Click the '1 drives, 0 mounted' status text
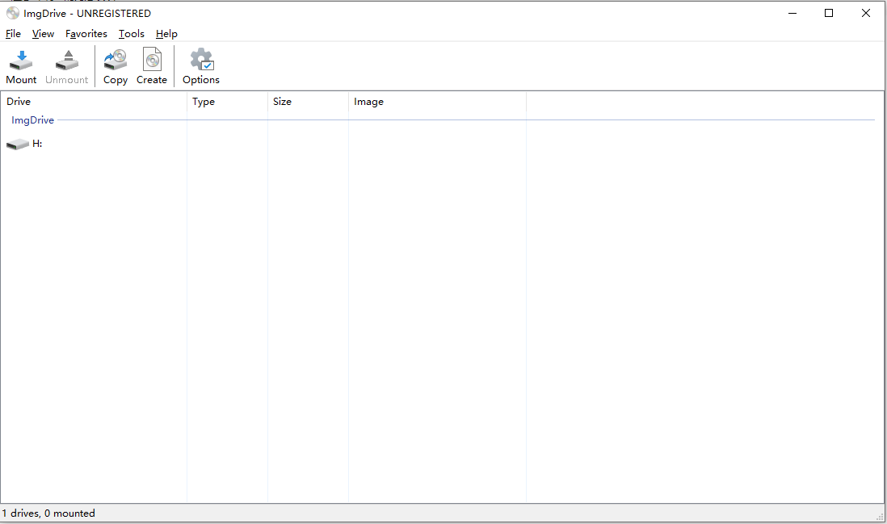 pos(48,514)
